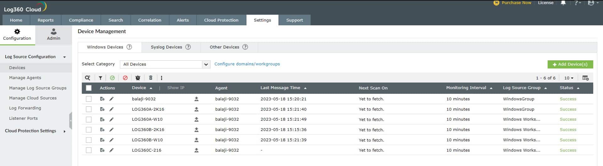Expand the Cloud Protection Settings section

35,131
